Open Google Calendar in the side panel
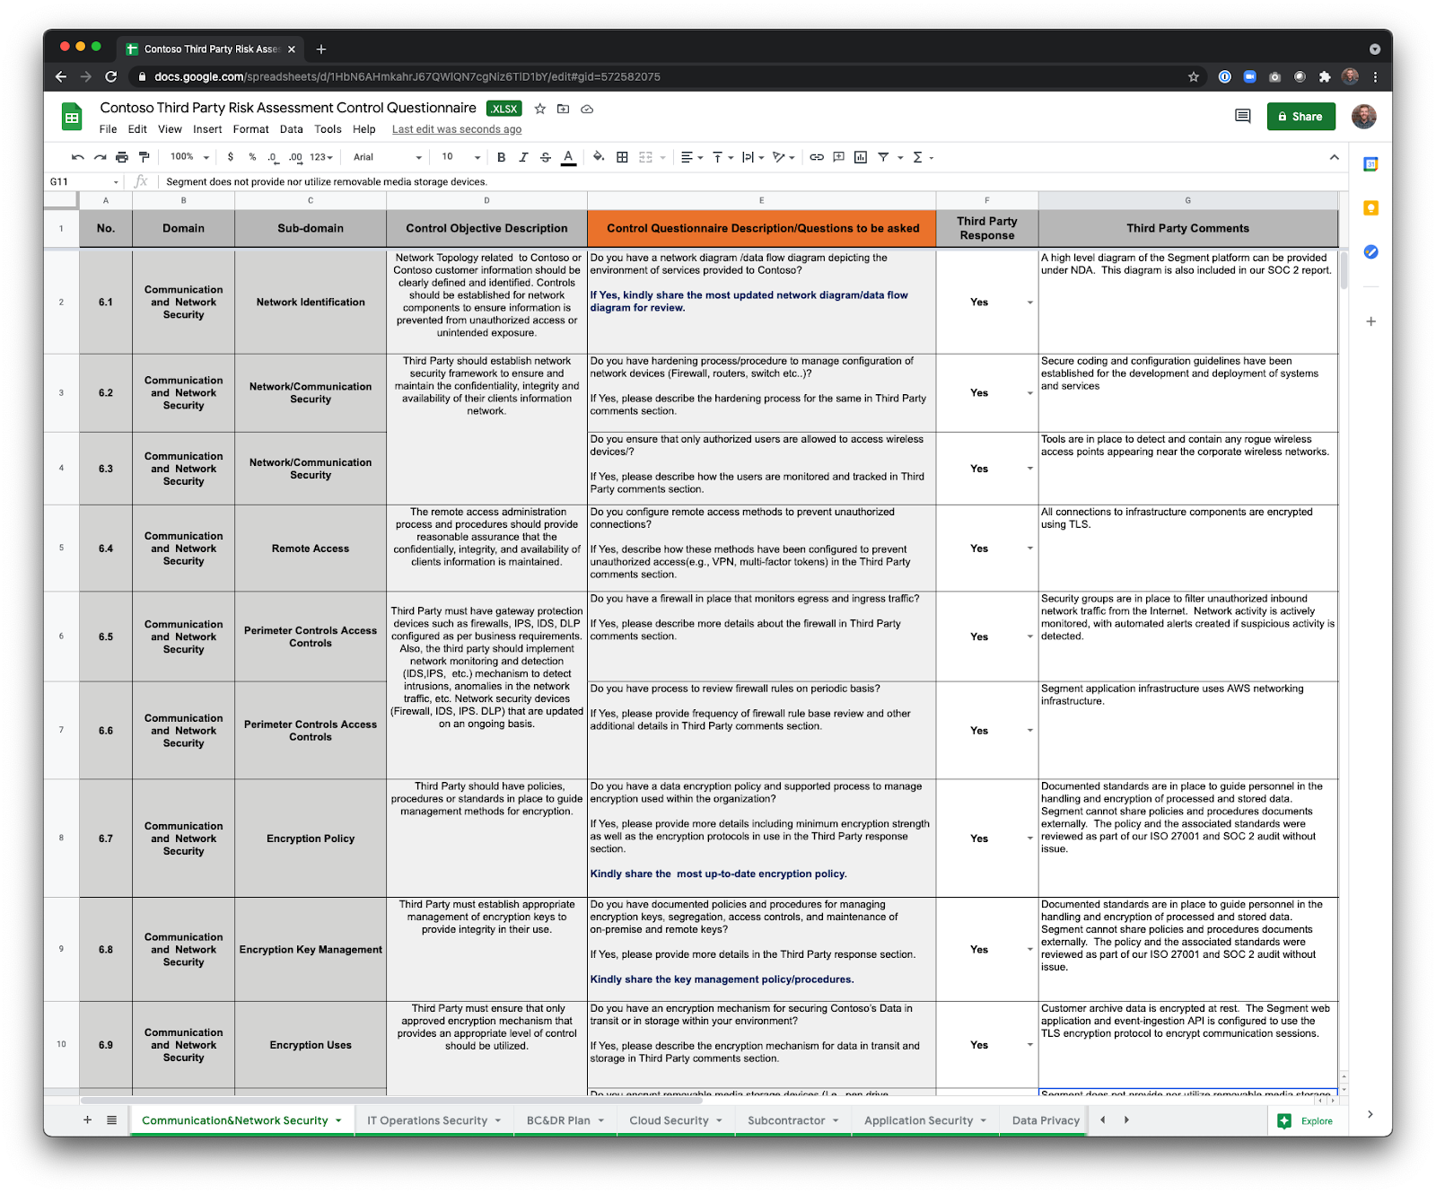The width and height of the screenshot is (1436, 1194). click(1370, 164)
